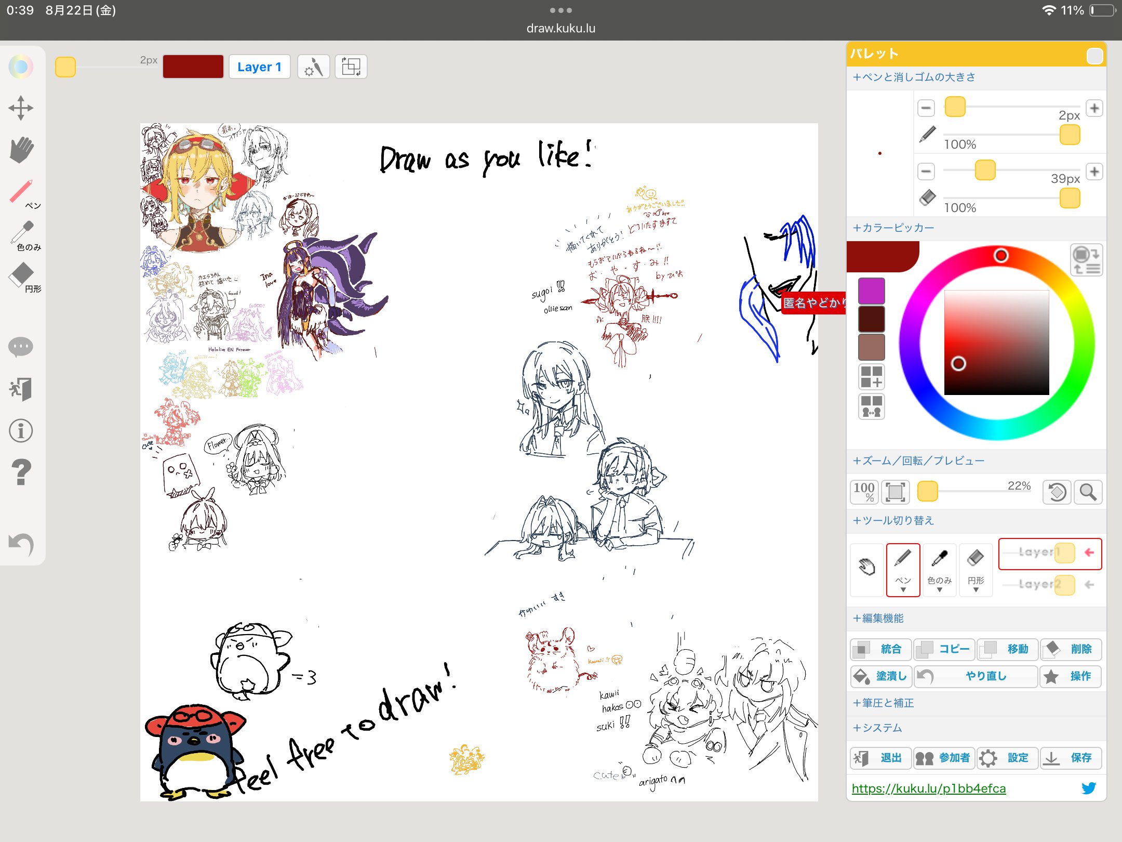This screenshot has height=842, width=1122.
Task: Click the Twitter bird icon
Action: click(x=1089, y=788)
